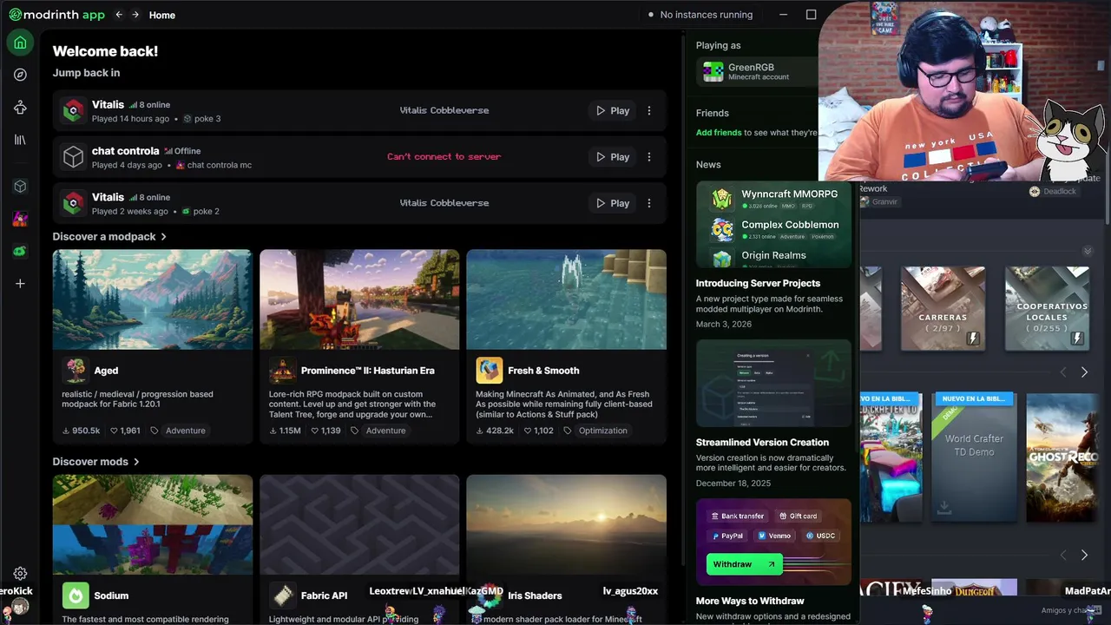Click the Home breadcrumb
This screenshot has width=1111, height=625.
161,15
